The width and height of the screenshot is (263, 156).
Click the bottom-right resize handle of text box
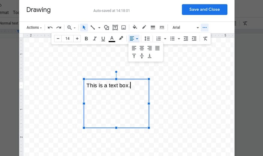click(x=149, y=128)
